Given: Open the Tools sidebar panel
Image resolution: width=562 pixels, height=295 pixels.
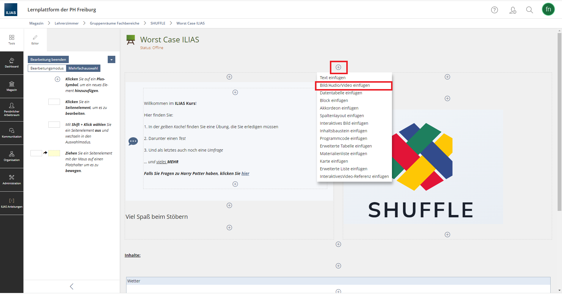Looking at the screenshot, I should click(x=12, y=39).
